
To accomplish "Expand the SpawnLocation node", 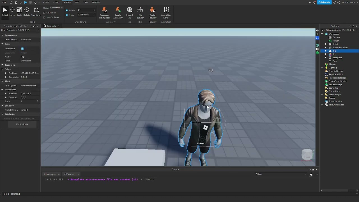I will click(x=326, y=47).
